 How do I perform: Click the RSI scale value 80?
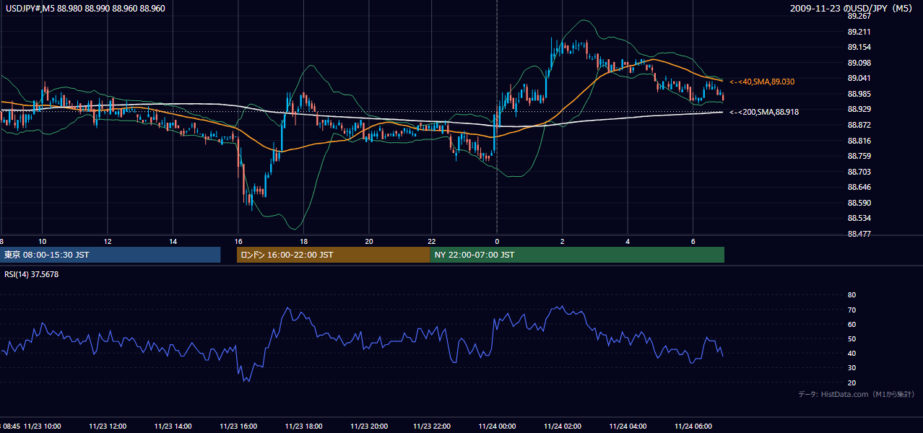(851, 295)
